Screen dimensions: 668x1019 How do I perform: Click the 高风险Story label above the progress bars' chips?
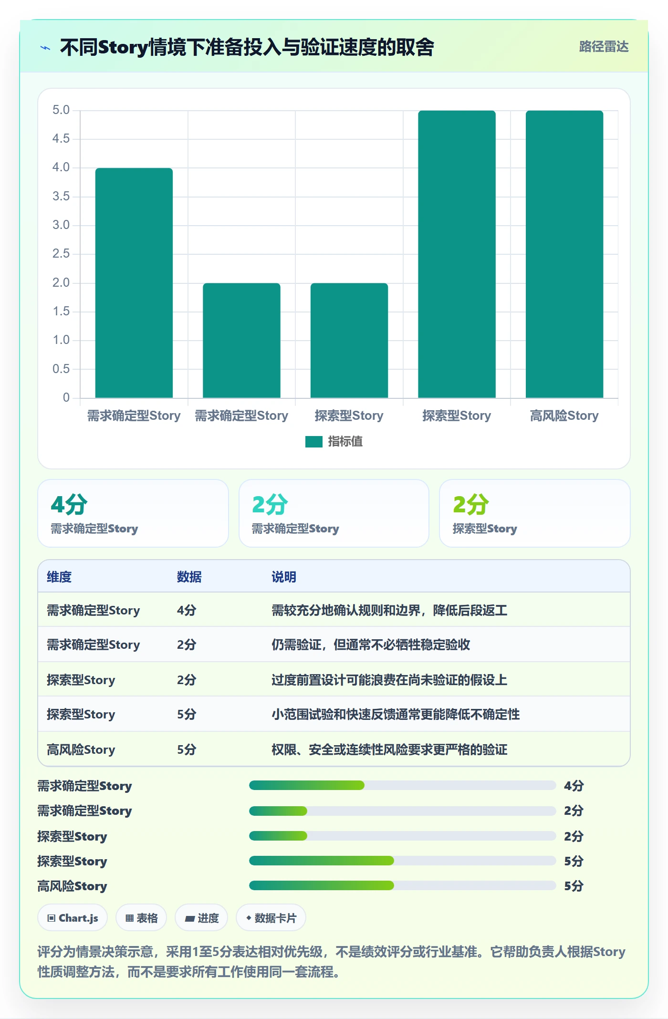(x=72, y=886)
